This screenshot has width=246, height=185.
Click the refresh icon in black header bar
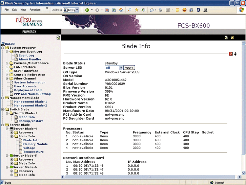[226, 37]
